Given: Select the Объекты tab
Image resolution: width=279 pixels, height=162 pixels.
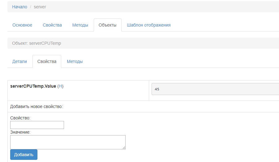Looking at the screenshot, I should point(107,25).
